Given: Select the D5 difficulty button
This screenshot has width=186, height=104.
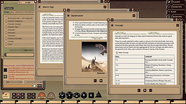Looking at the screenshot, I should click(x=23, y=97).
